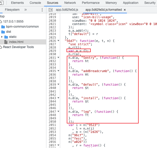Hide the navigator sidebar panel

pos(50,10)
